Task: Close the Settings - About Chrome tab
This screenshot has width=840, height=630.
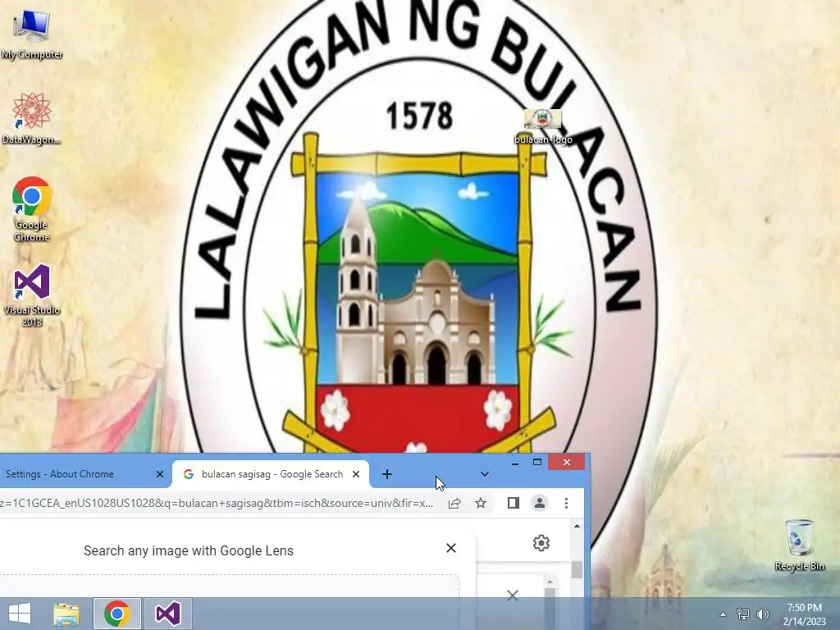Action: coord(160,474)
